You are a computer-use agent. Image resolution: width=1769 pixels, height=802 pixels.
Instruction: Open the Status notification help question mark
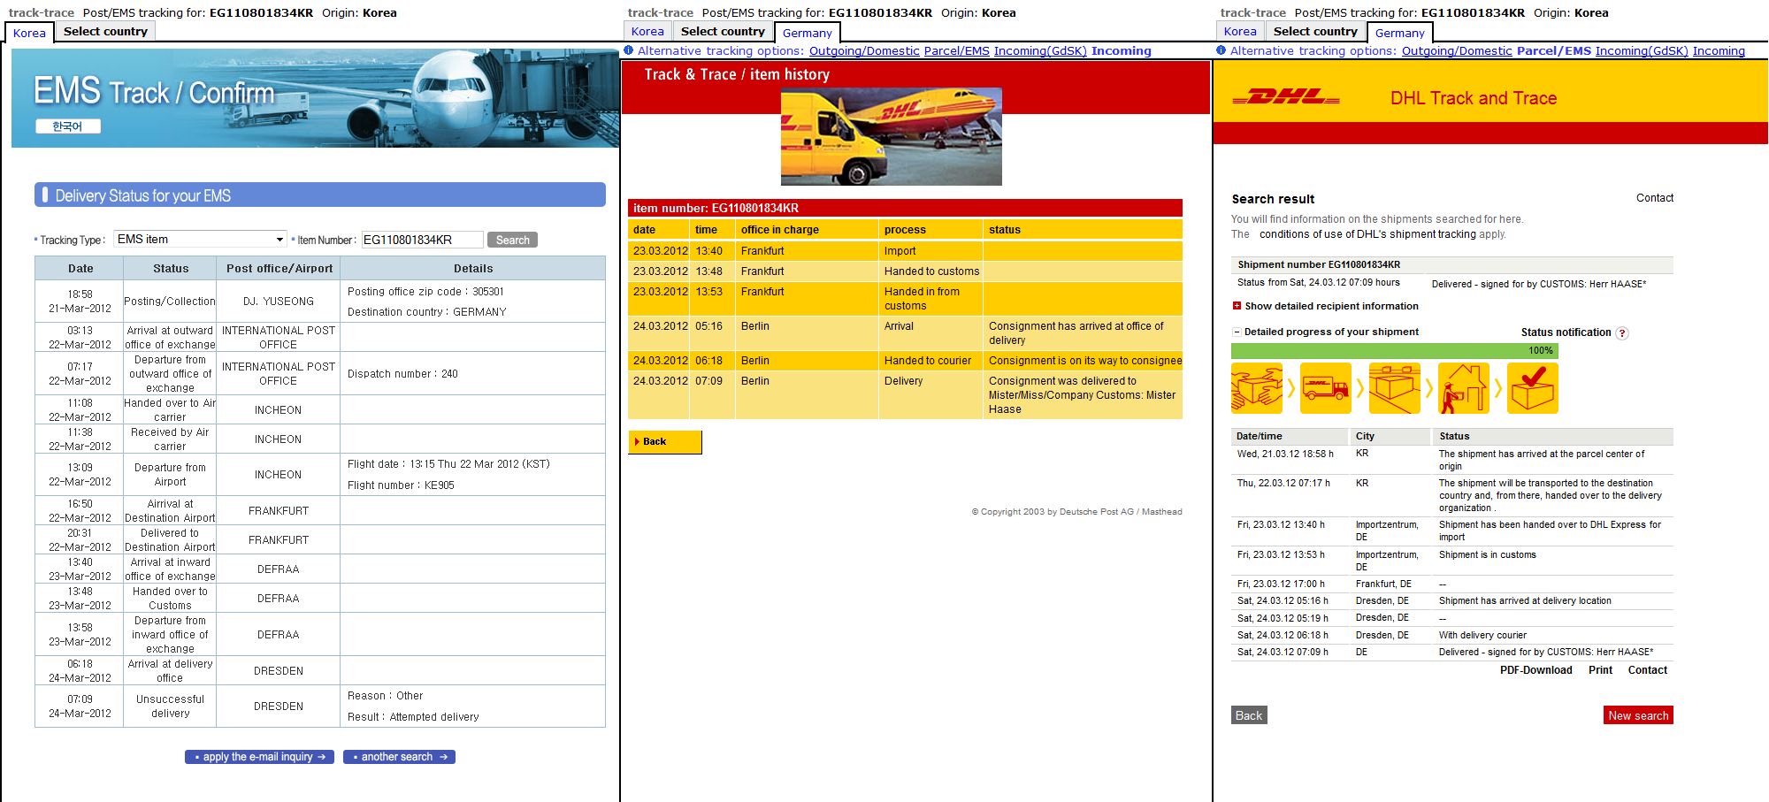tap(1621, 333)
